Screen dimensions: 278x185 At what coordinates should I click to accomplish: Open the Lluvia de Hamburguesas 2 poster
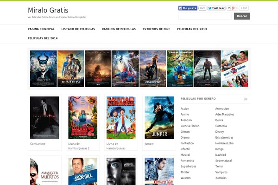(x=83, y=118)
